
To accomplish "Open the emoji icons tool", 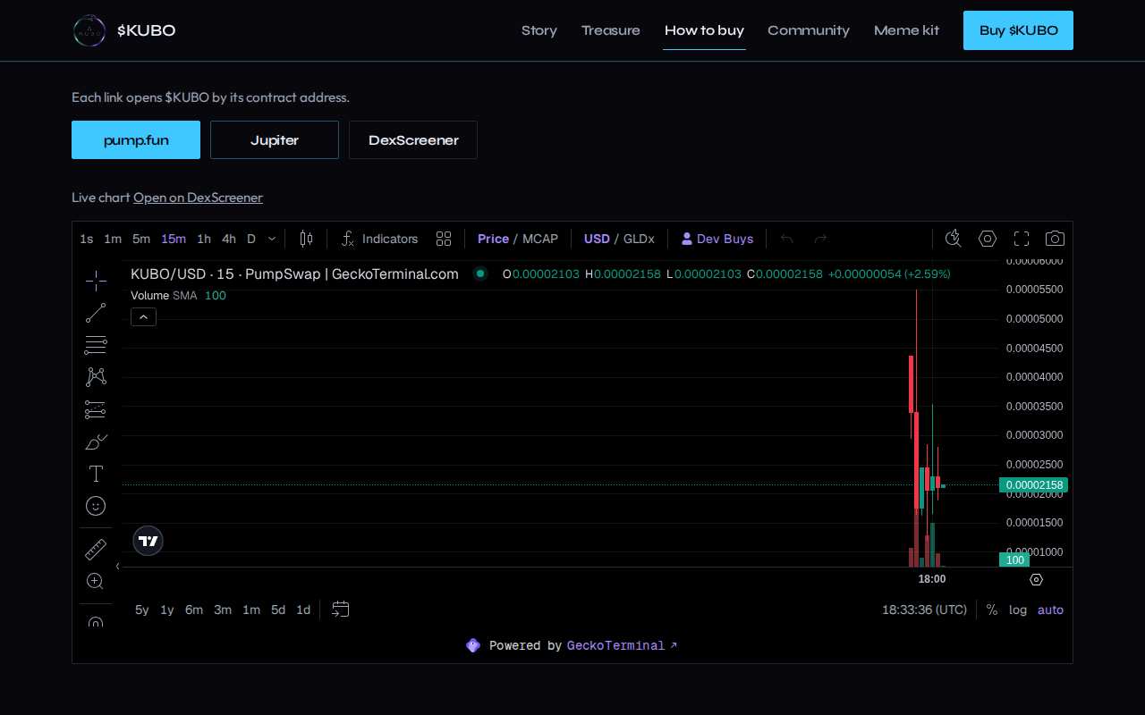I will 96,506.
